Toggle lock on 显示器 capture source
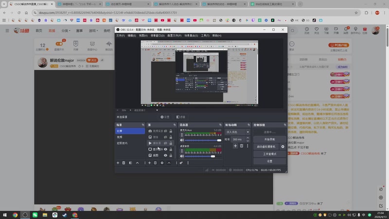This screenshot has height=219, width=389. (x=171, y=149)
